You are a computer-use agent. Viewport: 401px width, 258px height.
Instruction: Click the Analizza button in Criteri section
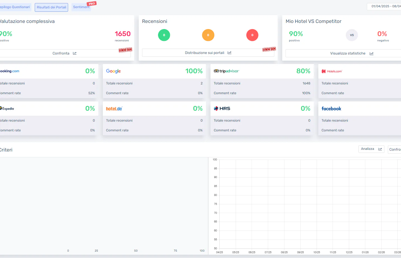tap(367, 149)
